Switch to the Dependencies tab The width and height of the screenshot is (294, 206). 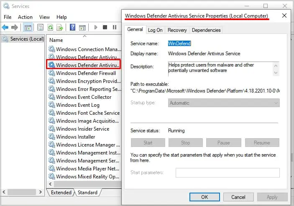(206, 30)
